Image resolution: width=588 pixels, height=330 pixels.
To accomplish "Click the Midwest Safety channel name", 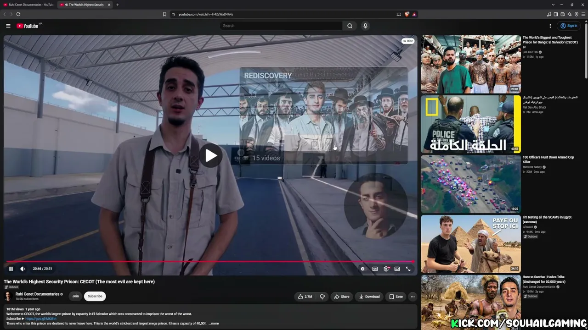I will point(532,167).
